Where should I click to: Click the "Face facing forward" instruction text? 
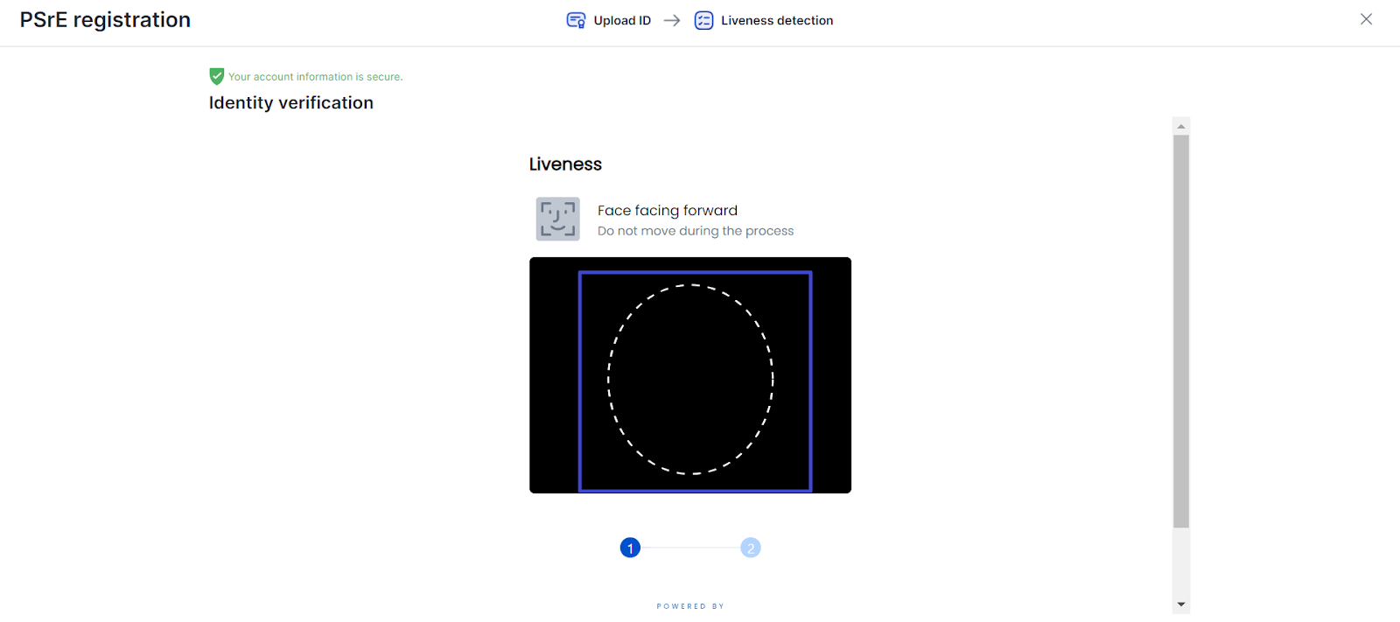pos(668,210)
